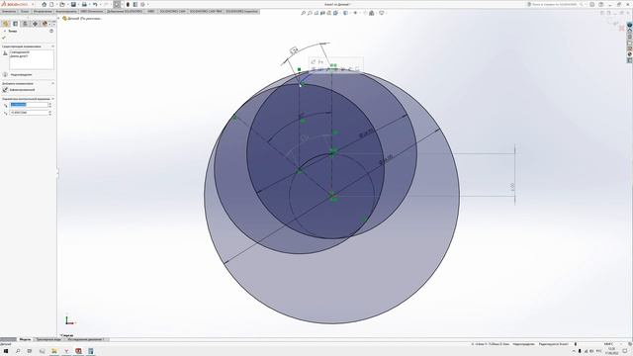Rebuild the model with traffic-light icon

128,4
